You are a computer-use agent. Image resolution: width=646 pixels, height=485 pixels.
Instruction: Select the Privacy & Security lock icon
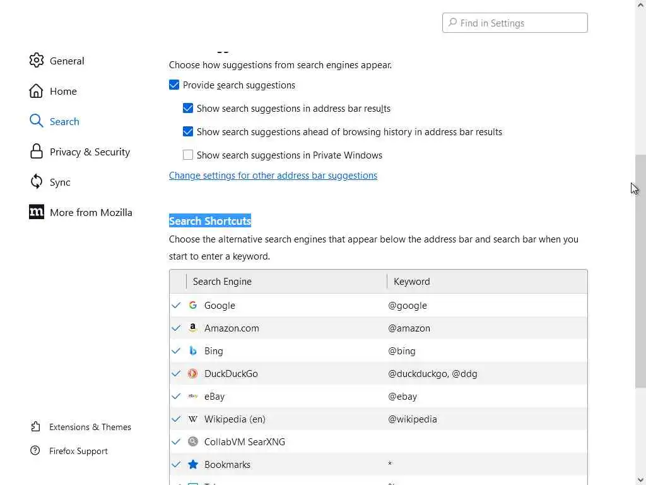37,152
